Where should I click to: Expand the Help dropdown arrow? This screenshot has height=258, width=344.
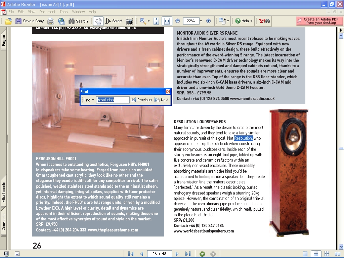[x=251, y=21]
